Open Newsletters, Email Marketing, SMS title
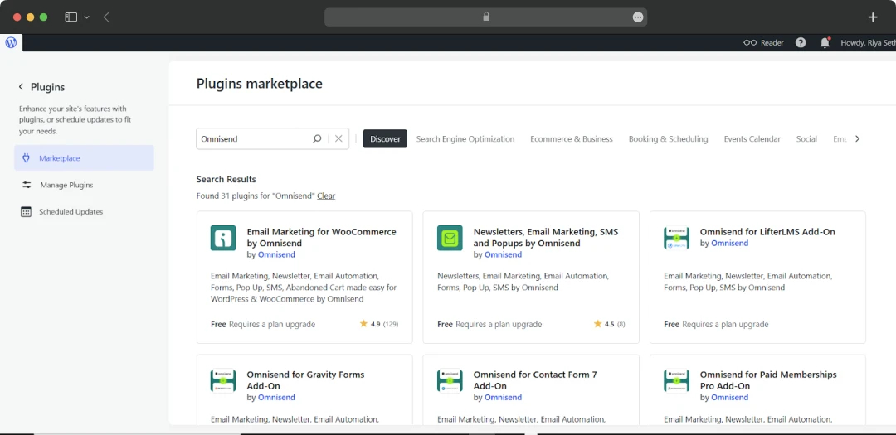 (x=546, y=238)
